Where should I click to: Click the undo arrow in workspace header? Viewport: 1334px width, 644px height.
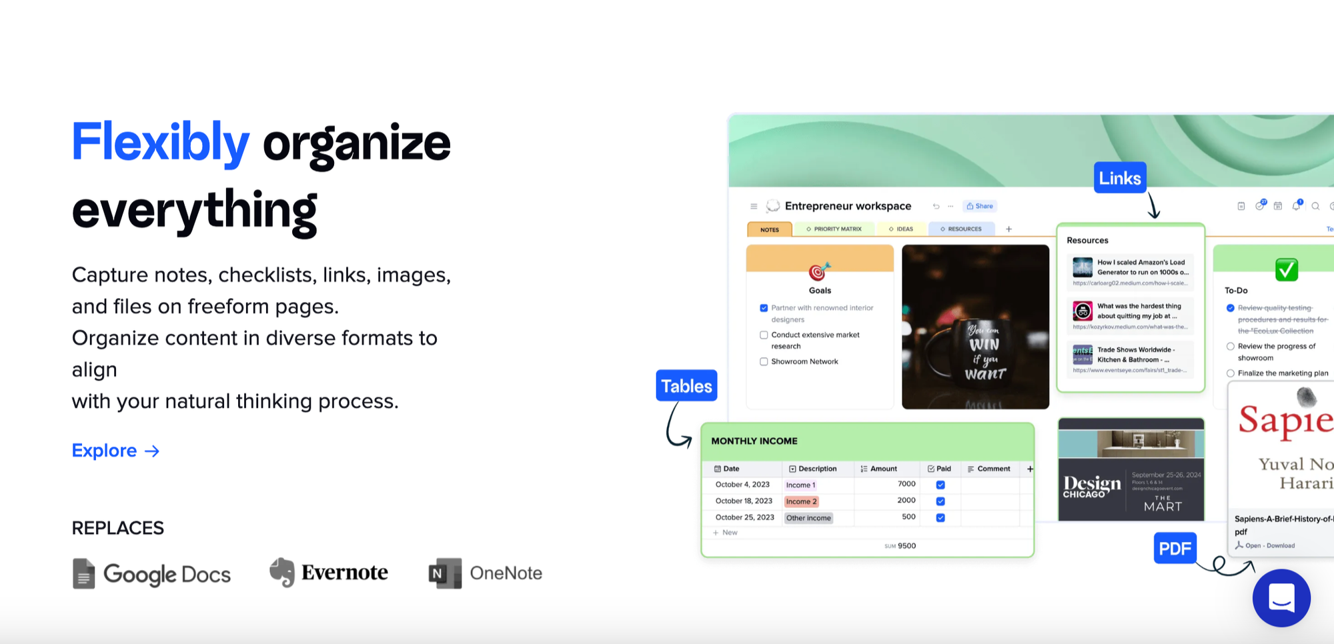(936, 207)
